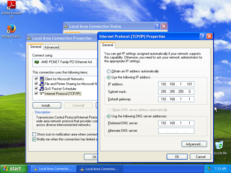Screen dimensions: 231x173
Task: Click the help button in Connection Status window
Action: coord(157,26)
